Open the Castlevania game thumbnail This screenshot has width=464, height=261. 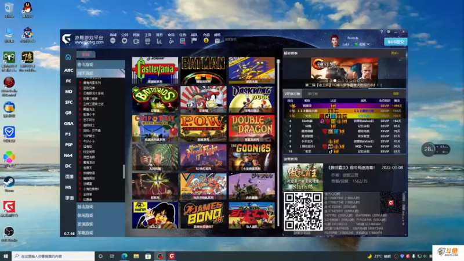point(155,70)
